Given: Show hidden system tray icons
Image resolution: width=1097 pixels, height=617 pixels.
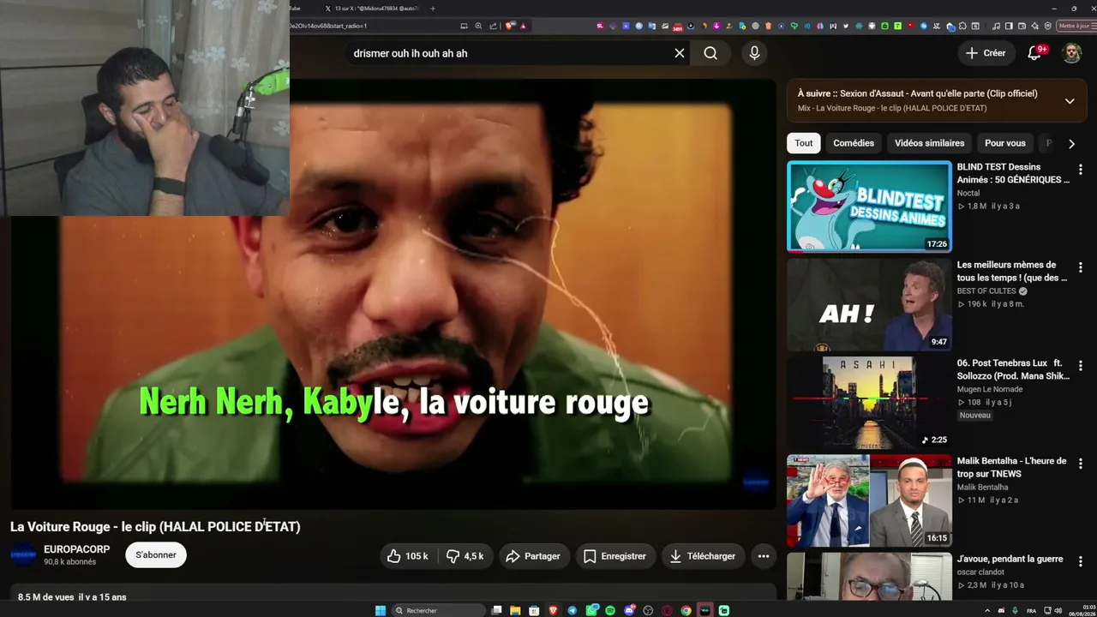Looking at the screenshot, I should click(986, 611).
